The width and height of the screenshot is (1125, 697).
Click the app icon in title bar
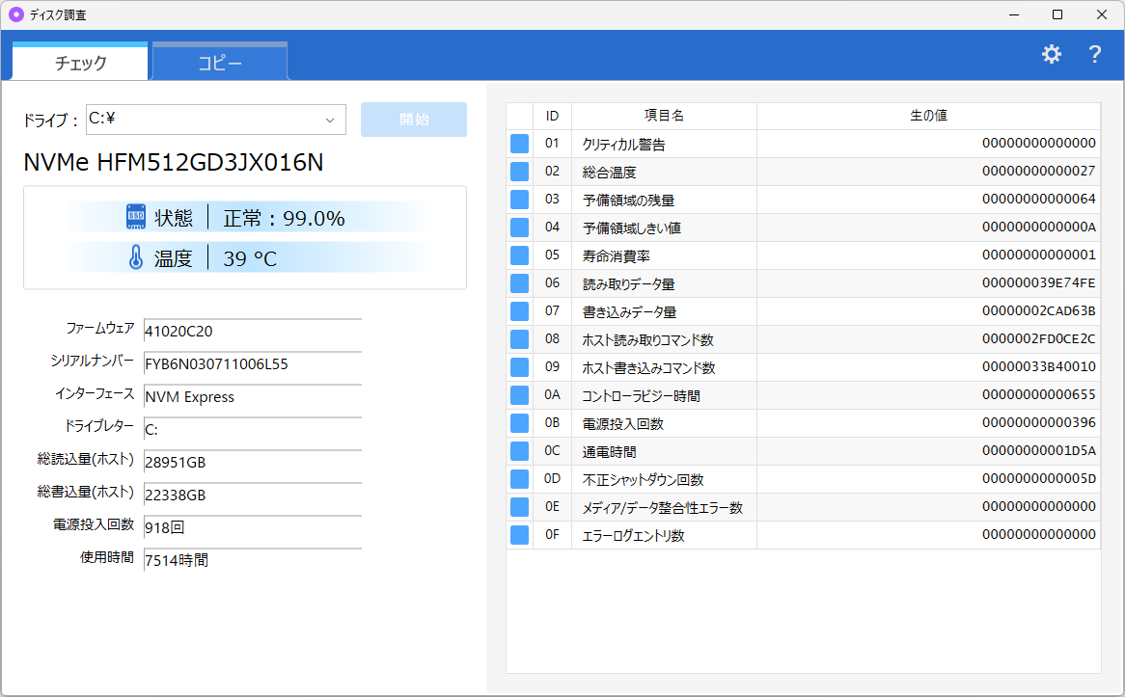pyautogui.click(x=15, y=14)
